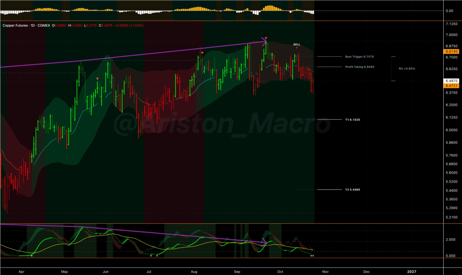Click the 6.2500 price axis label

[451, 105]
